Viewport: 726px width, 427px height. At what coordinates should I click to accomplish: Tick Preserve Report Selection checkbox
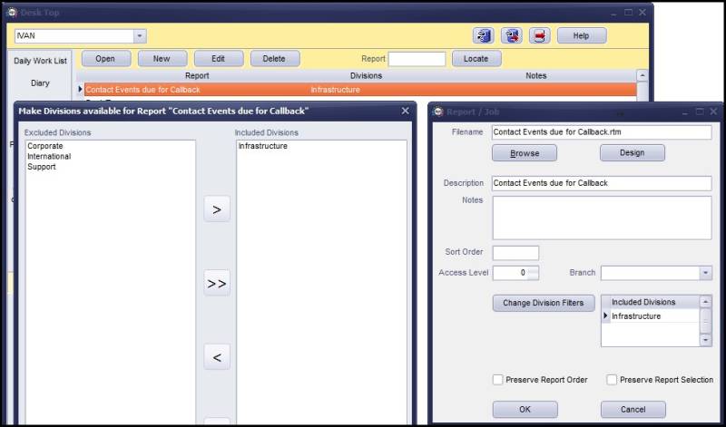click(x=612, y=380)
